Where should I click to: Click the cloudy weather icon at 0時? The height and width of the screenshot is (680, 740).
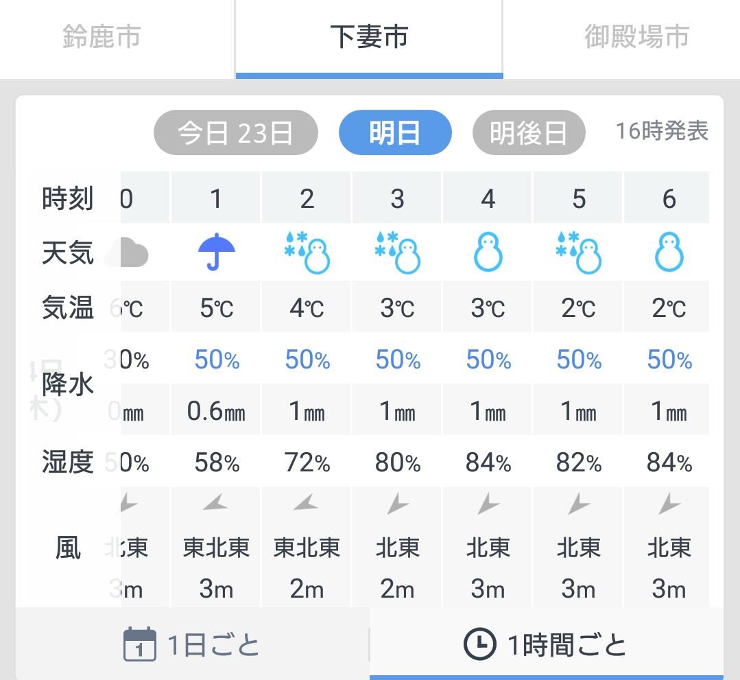point(126,253)
